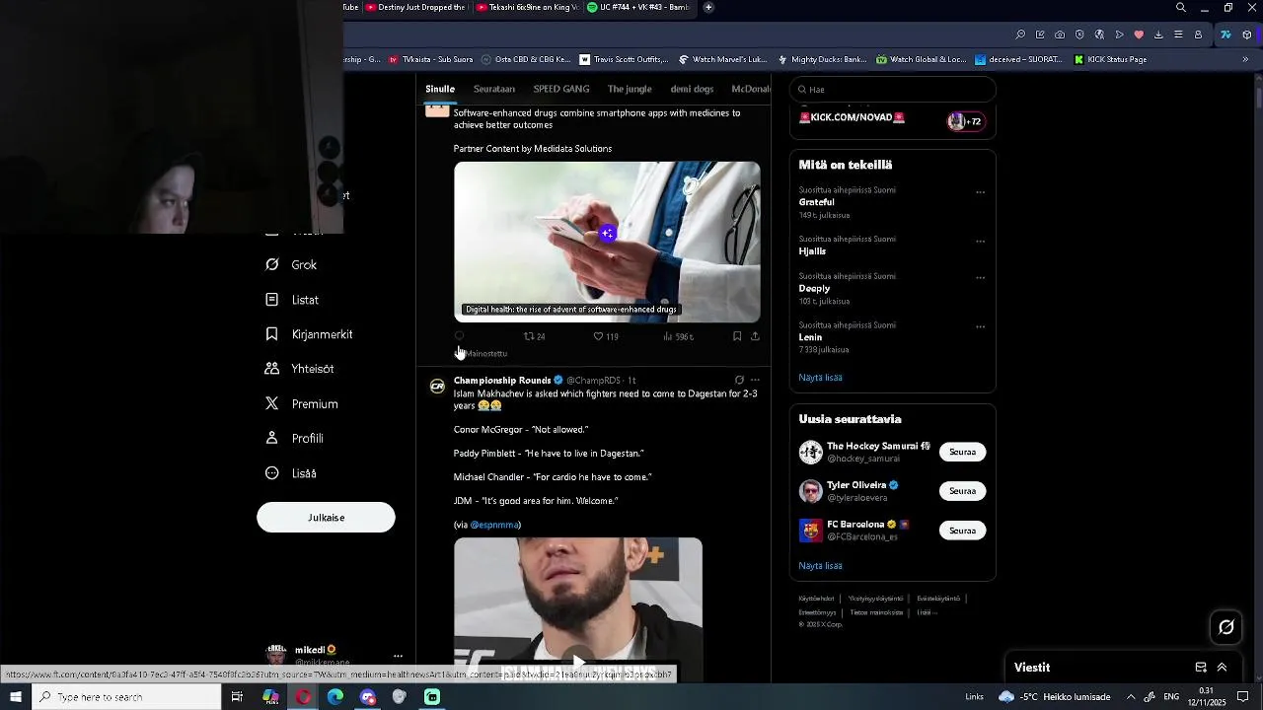Image resolution: width=1263 pixels, height=710 pixels.
Task: Open browser account profile icon
Action: point(1198,35)
